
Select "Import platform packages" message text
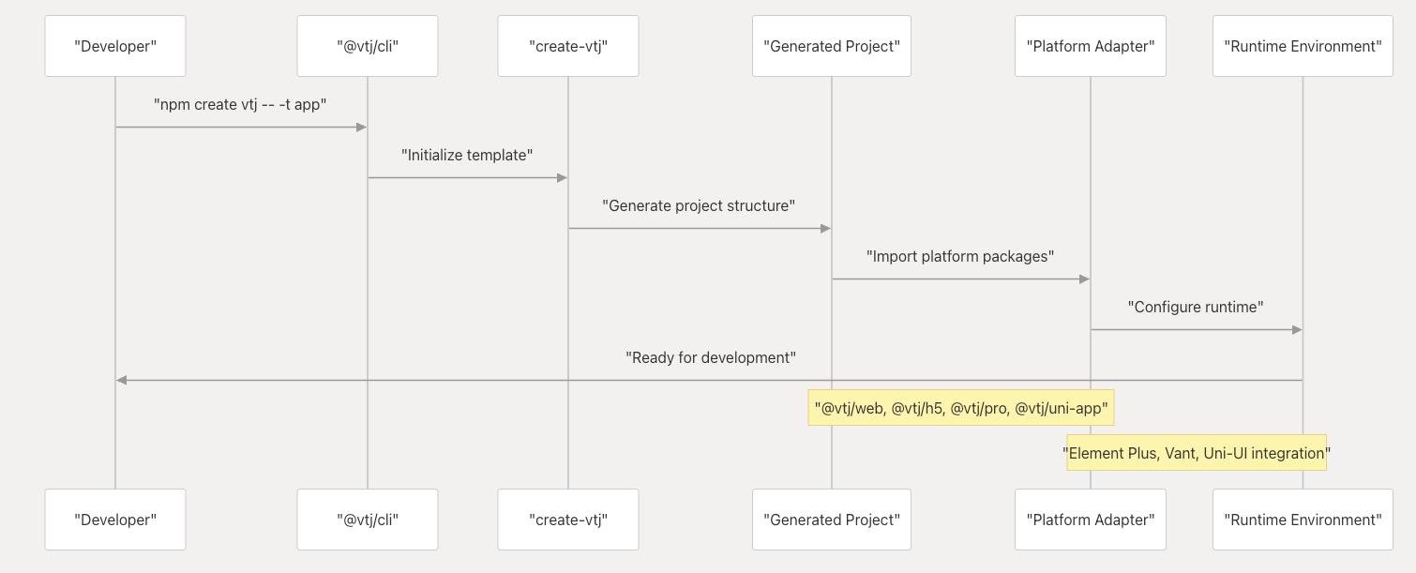[x=960, y=257]
